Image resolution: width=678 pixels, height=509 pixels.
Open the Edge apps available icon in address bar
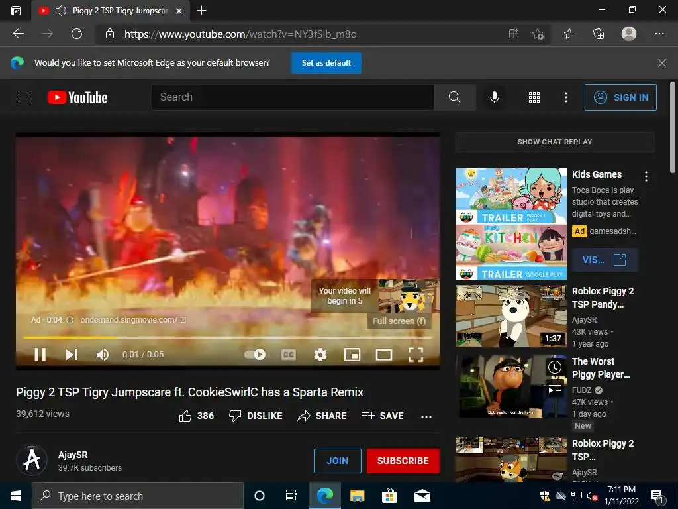point(514,34)
